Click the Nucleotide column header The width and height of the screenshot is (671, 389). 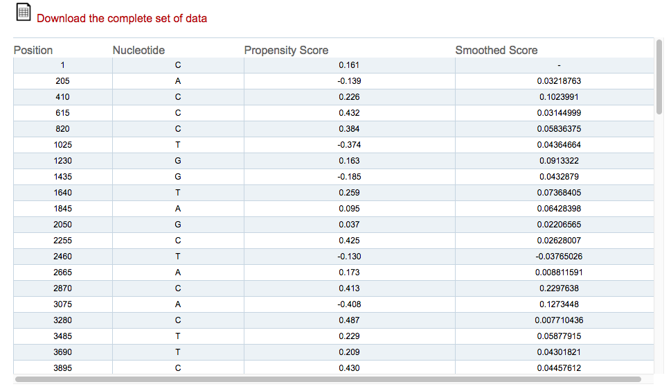click(x=138, y=50)
